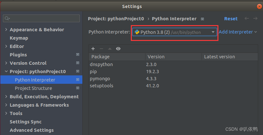Click the project marker beside Project Structure
The width and height of the screenshot is (263, 135).
coord(78,88)
